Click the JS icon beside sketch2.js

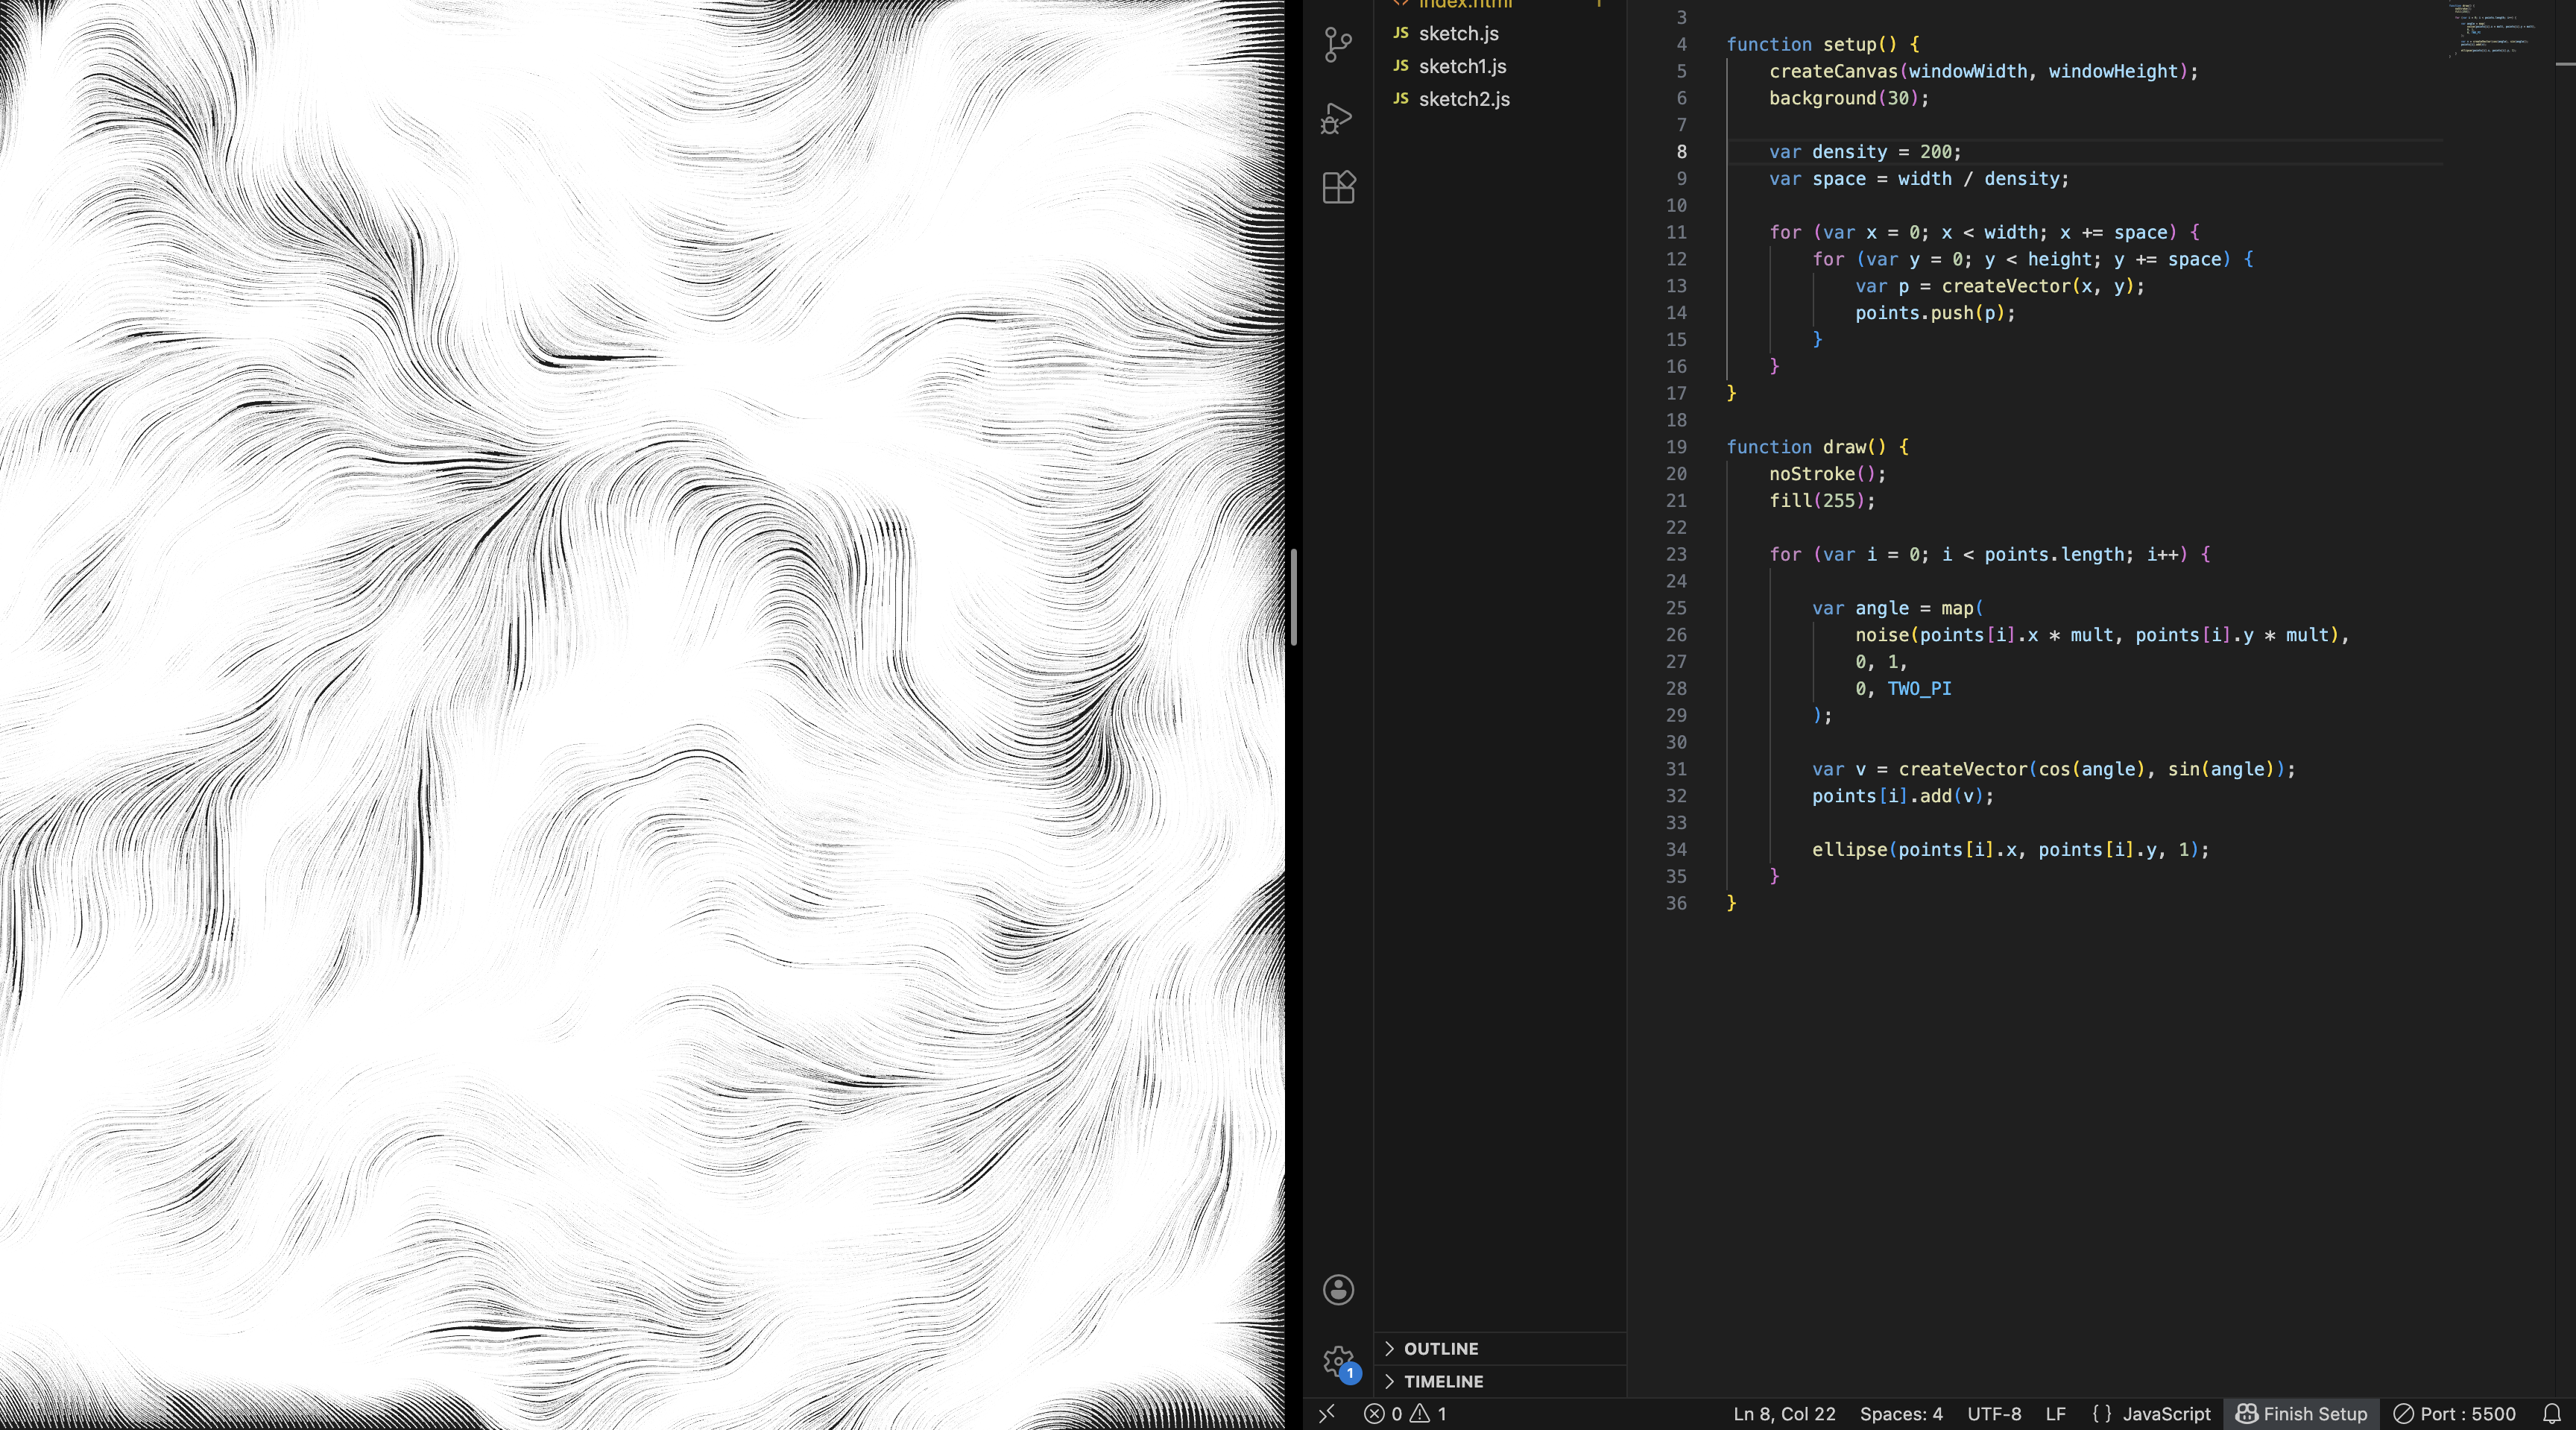[1401, 99]
